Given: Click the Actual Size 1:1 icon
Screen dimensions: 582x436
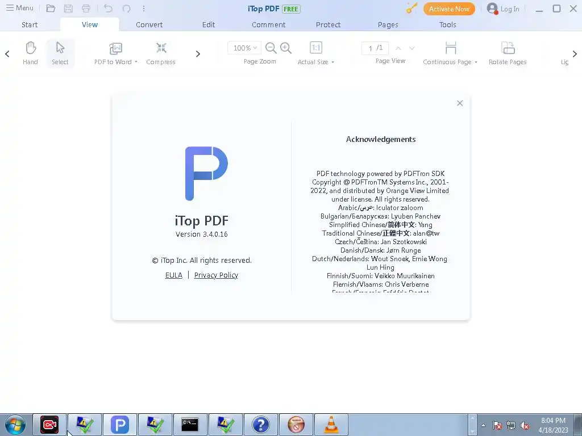Looking at the screenshot, I should click(316, 48).
